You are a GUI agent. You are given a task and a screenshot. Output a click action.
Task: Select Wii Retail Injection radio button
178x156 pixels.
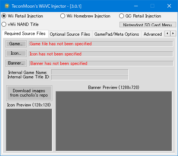click(x=22, y=16)
